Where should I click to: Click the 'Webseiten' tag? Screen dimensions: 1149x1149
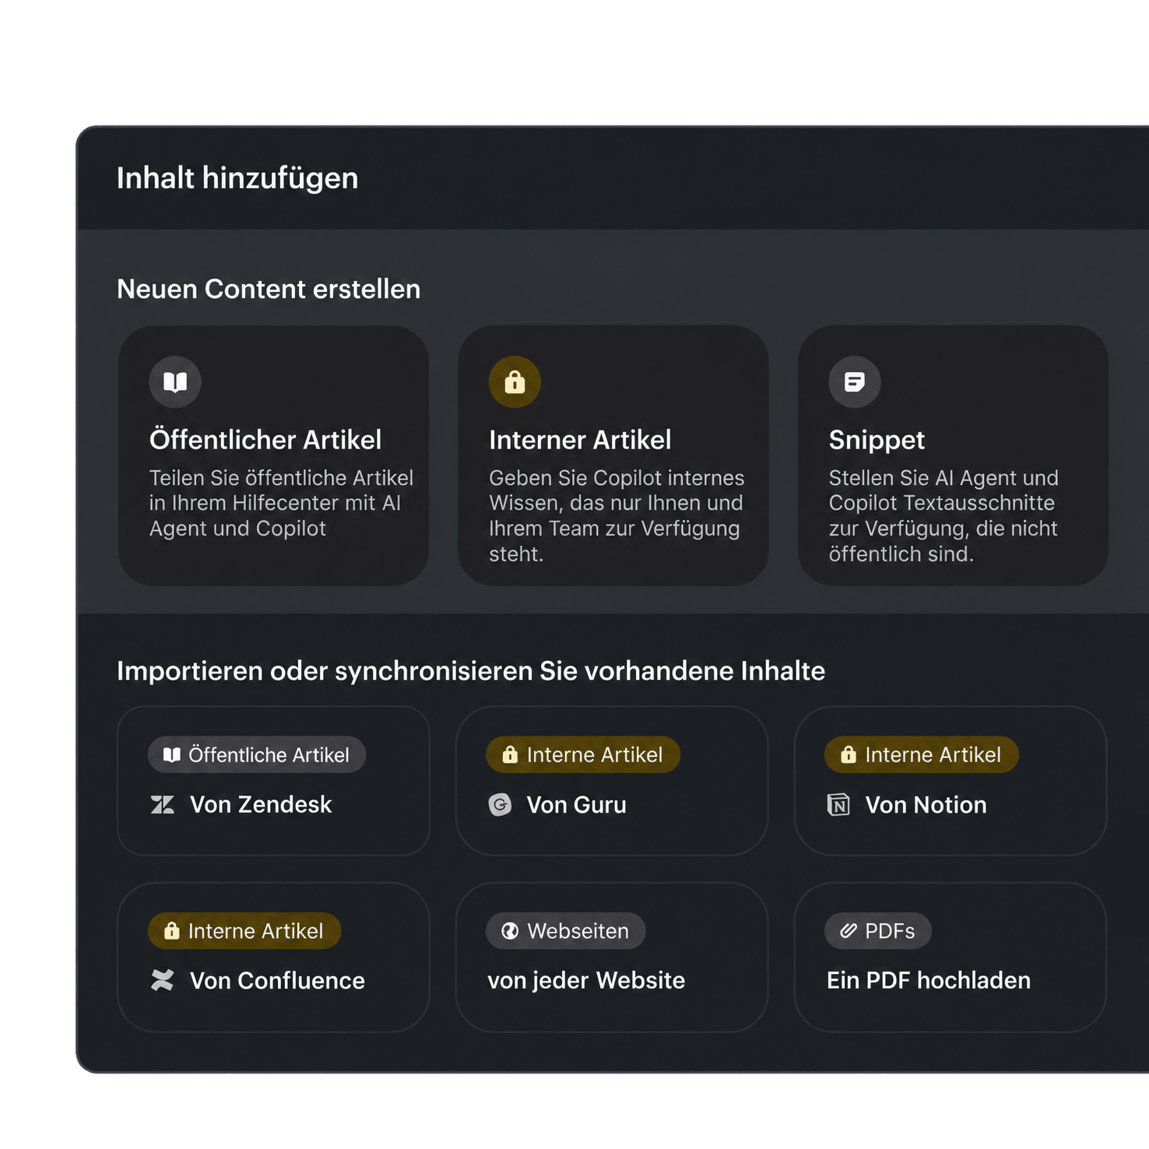pos(566,930)
